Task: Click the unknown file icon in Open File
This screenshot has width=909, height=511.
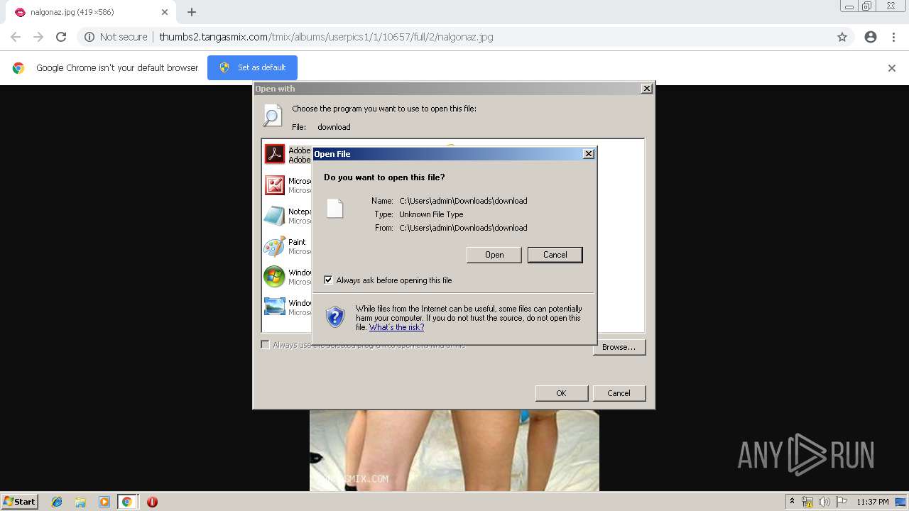Action: 334,208
